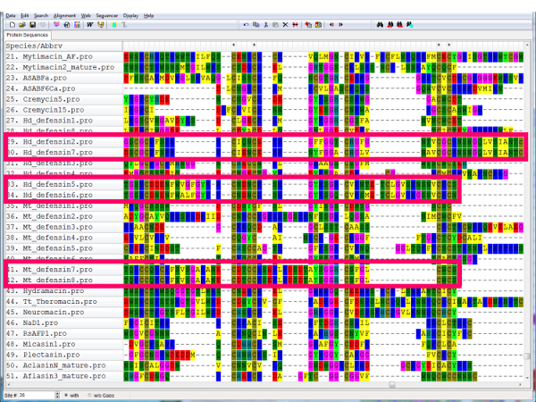Copy the selection with the copy icon
Screen dimensions: 536x402
click(255, 25)
